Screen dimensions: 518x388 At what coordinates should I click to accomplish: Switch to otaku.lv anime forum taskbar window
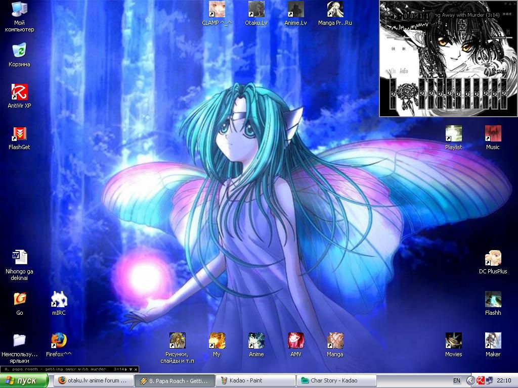click(x=94, y=380)
